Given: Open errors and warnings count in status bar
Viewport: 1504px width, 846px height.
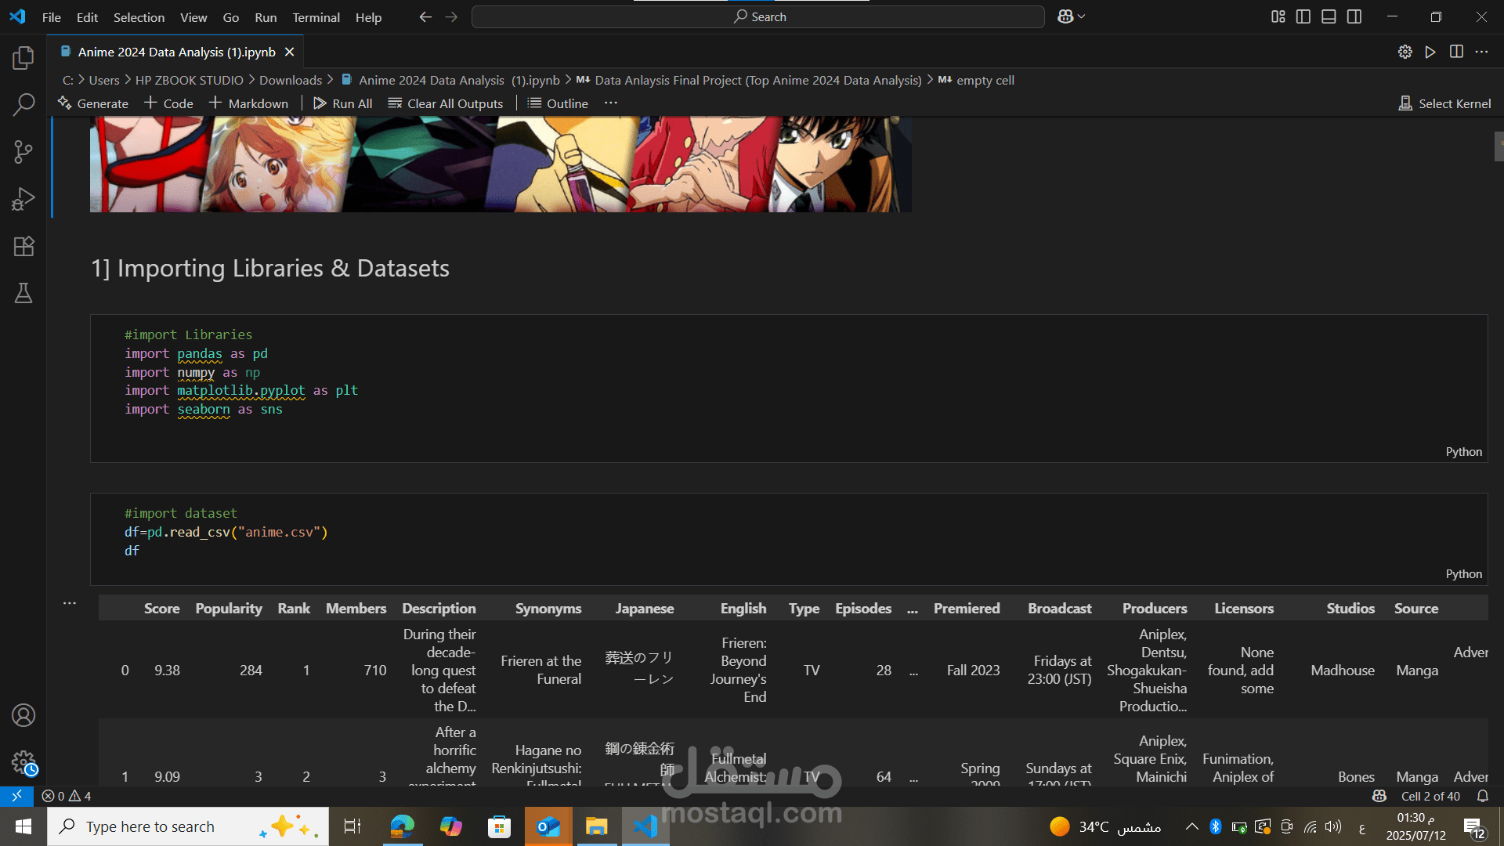Looking at the screenshot, I should tap(67, 796).
